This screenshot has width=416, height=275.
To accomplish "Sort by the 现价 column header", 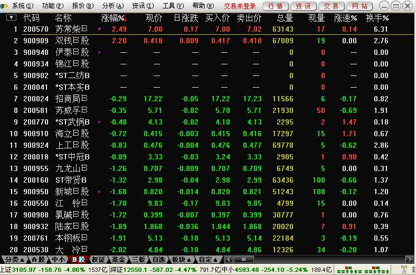I will [x=154, y=18].
